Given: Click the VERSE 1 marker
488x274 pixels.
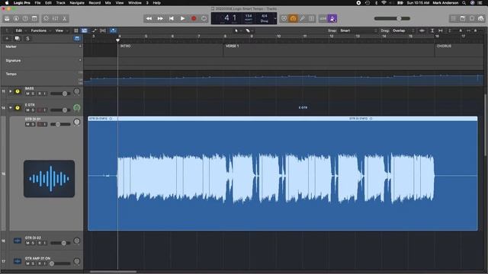Looking at the screenshot, I should coord(232,46).
